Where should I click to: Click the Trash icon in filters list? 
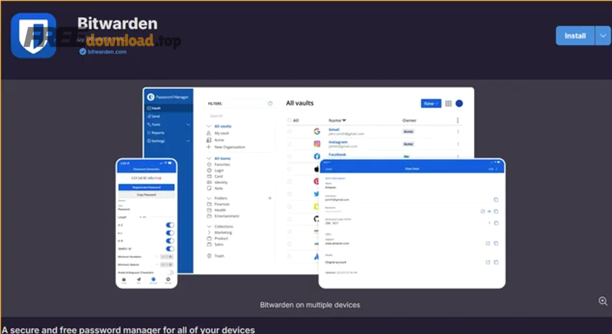(x=209, y=255)
